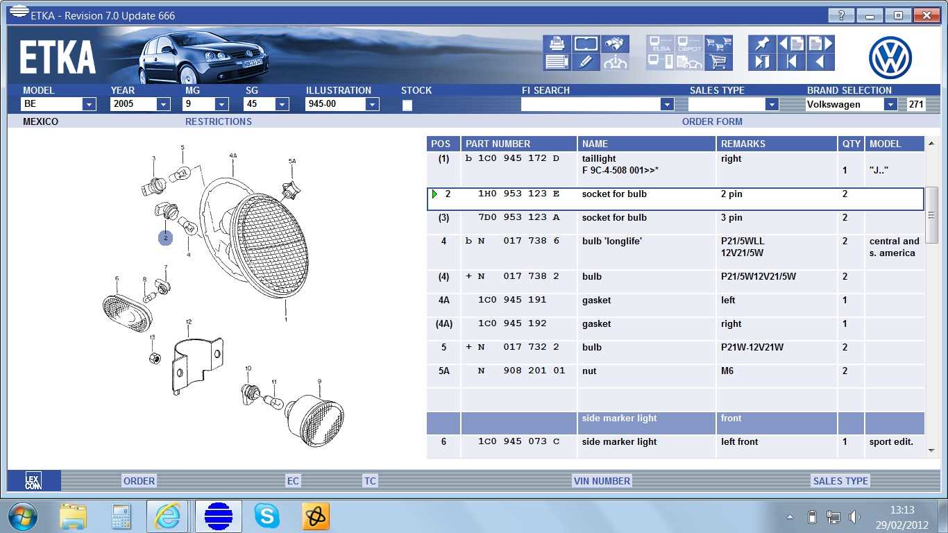Screen dimensions: 948x533
Task: Click the computer-to-server connection icon
Action: pyautogui.click(x=660, y=62)
